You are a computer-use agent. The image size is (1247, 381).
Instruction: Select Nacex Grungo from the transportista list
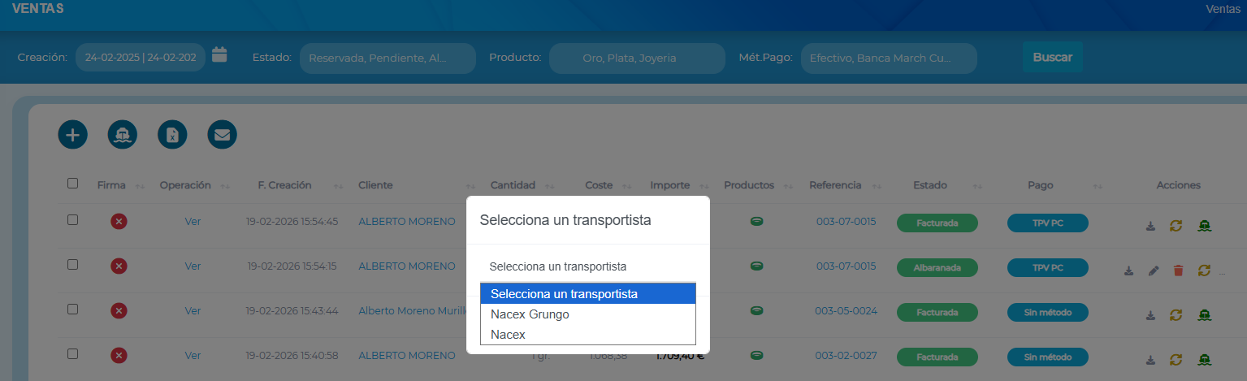[x=530, y=314]
